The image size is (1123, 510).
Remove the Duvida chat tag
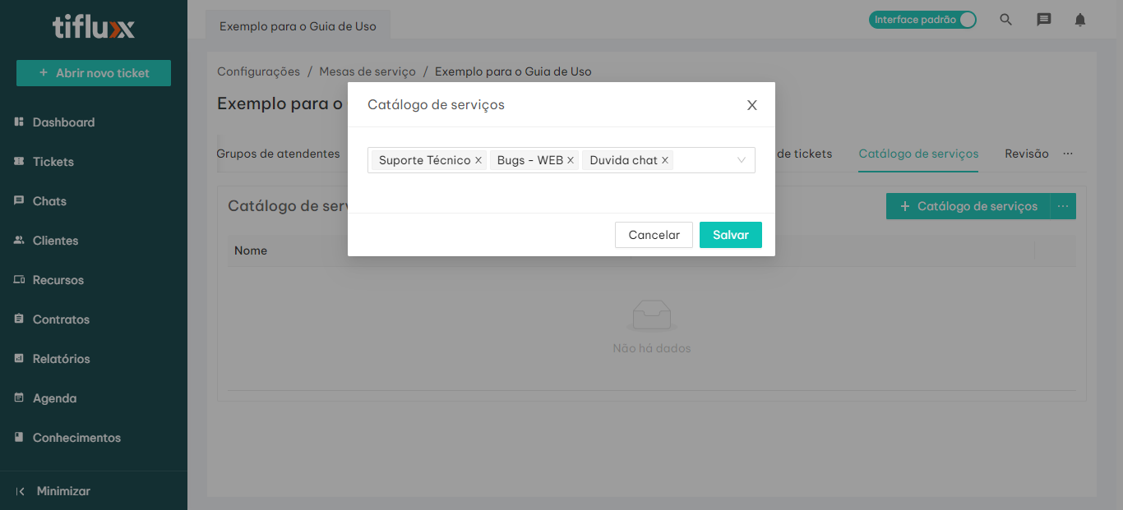click(x=665, y=160)
